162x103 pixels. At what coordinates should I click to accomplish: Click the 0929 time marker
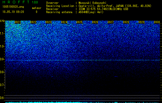click(141, 22)
